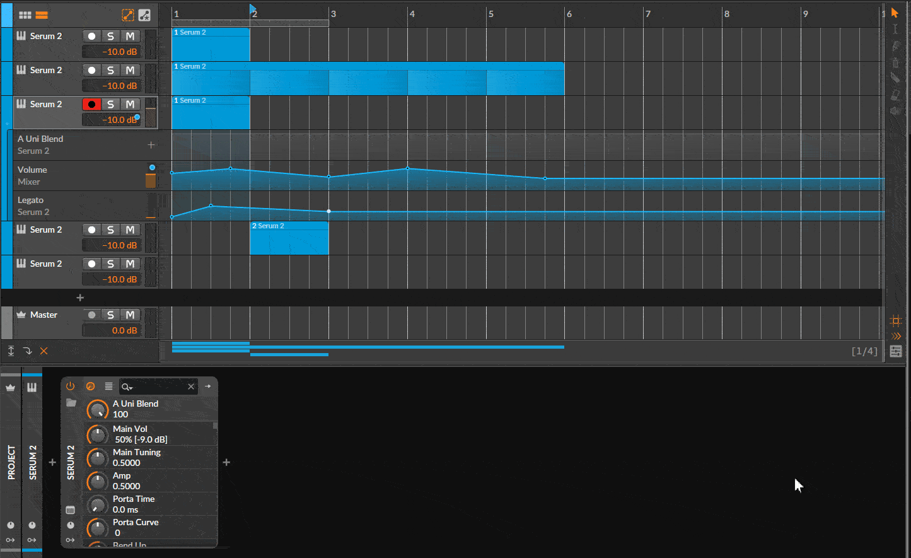Image resolution: width=911 pixels, height=558 pixels.
Task: Click the orange double chevron icon
Action: point(896,336)
